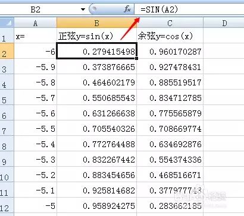Click cell with value -5.4
Viewport: 244px width, 216px height.
35,144
